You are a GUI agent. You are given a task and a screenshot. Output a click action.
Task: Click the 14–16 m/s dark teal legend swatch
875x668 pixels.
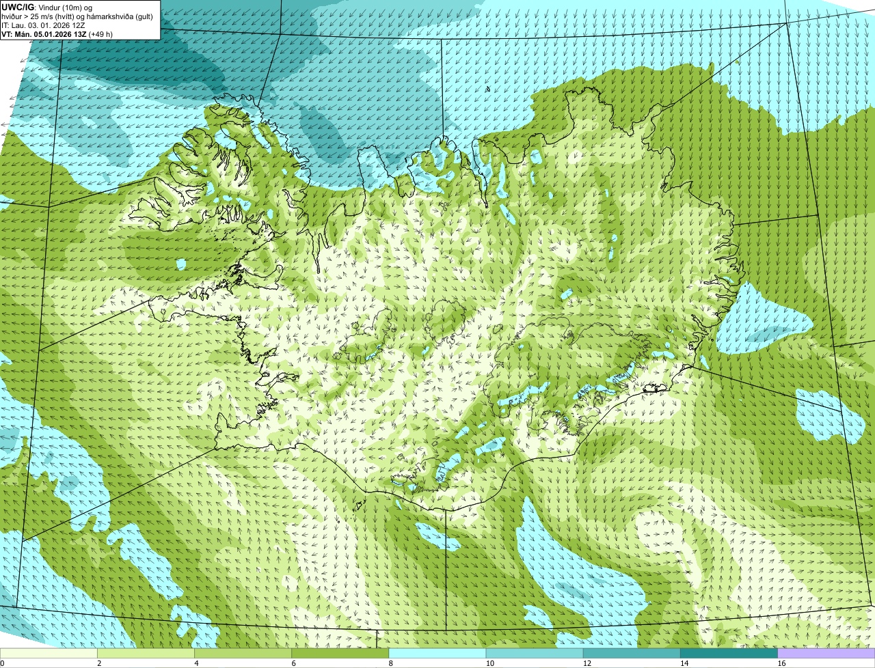coord(729,654)
